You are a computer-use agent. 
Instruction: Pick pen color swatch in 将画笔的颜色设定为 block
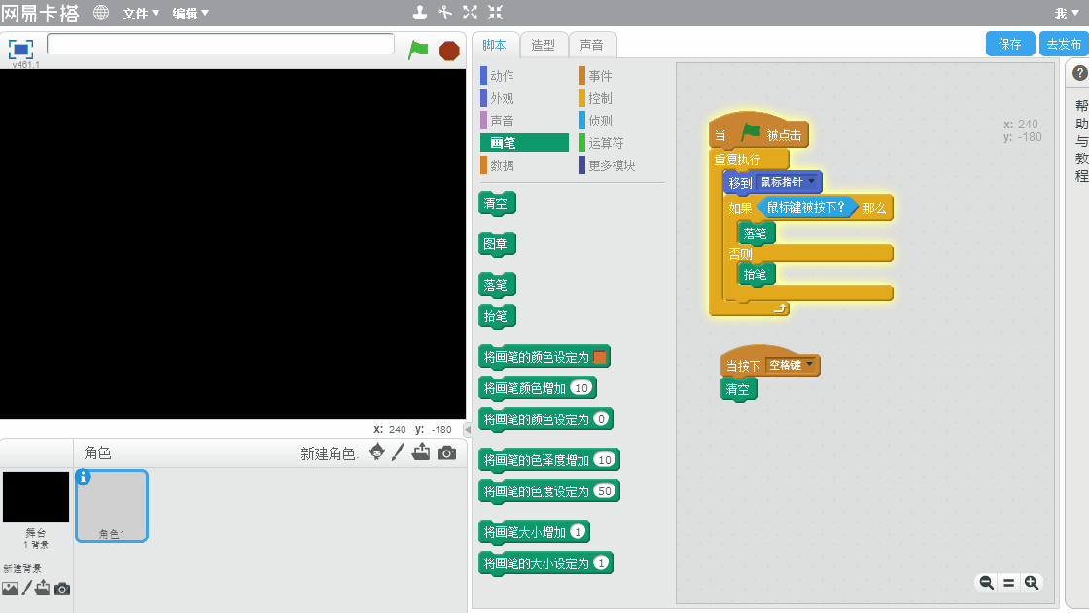click(x=599, y=357)
